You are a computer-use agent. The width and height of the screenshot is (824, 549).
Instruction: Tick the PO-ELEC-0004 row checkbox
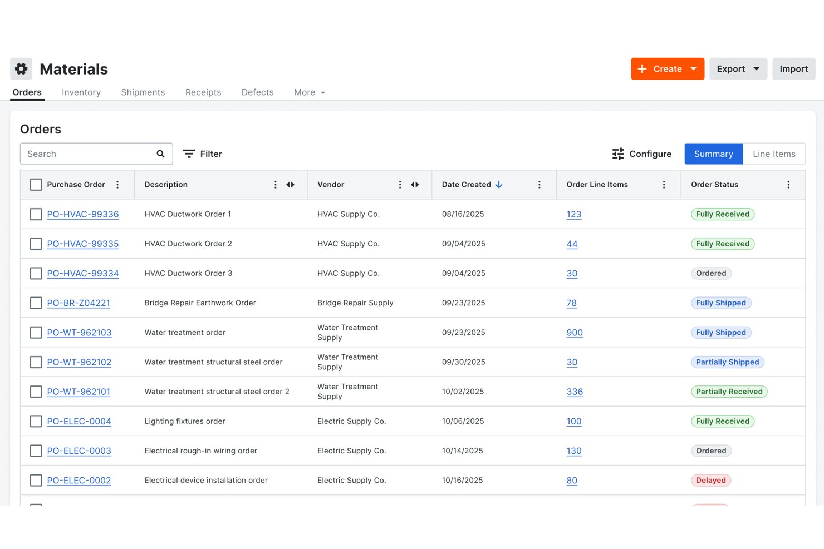pos(36,421)
